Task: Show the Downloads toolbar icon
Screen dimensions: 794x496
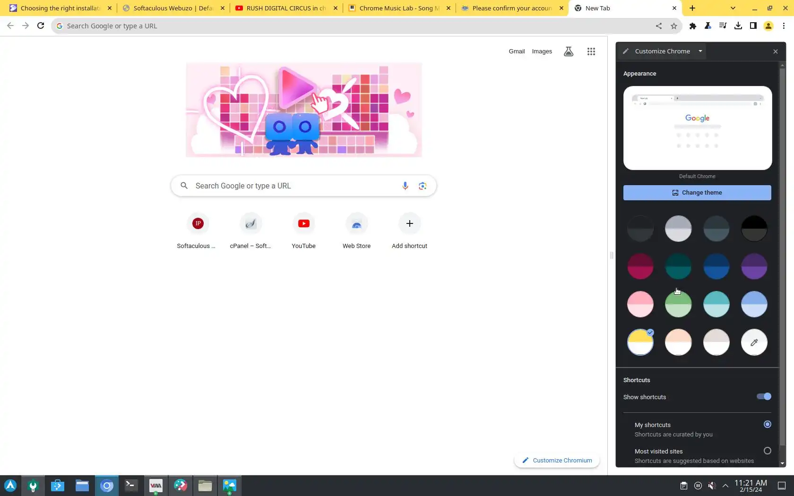Action: 738,26
